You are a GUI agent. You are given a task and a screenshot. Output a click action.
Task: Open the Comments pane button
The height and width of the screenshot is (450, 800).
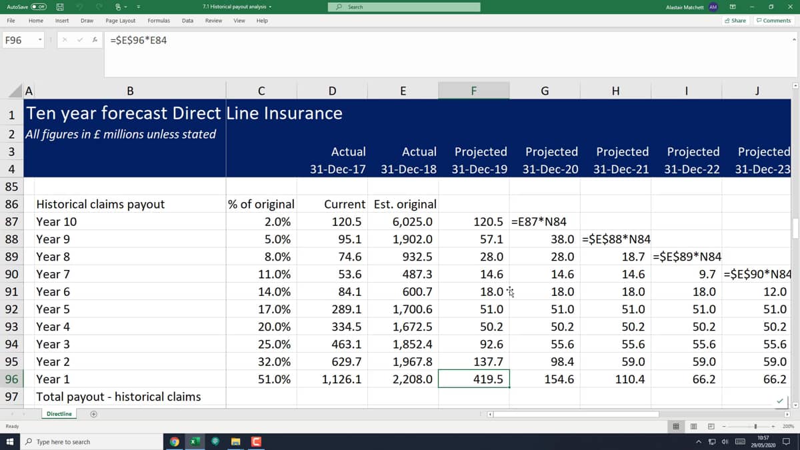click(x=774, y=21)
